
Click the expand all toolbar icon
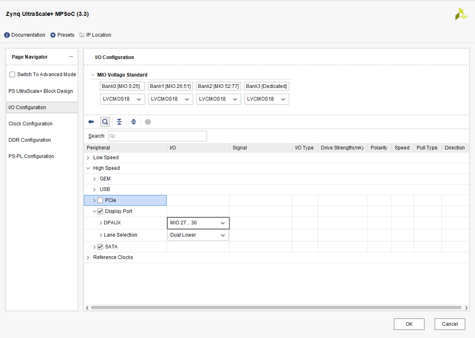tap(134, 122)
